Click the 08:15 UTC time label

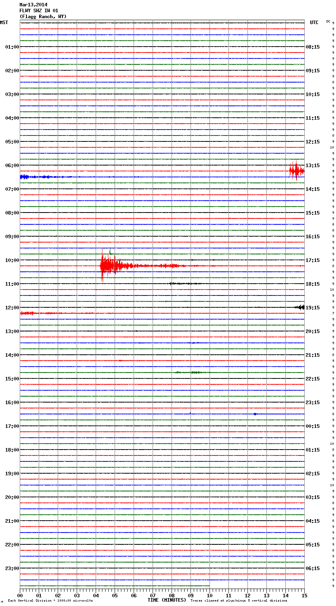coord(313,47)
